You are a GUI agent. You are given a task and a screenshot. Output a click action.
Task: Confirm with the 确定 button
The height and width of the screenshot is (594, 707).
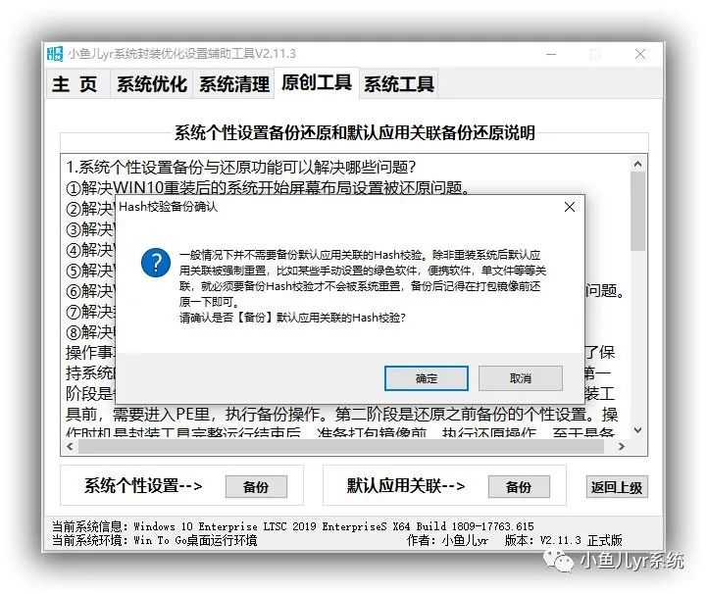point(427,378)
